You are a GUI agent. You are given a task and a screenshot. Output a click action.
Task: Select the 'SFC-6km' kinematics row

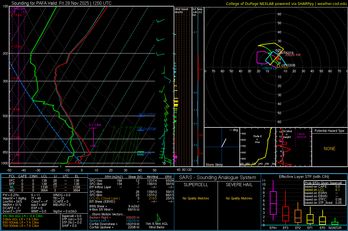[x=132, y=192]
